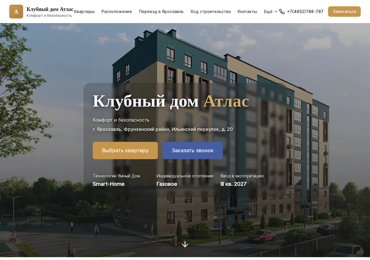Viewport: 370px width, 260px height.
Task: Click the hero heading 'Клубный дом Атлас'
Action: 171,101
